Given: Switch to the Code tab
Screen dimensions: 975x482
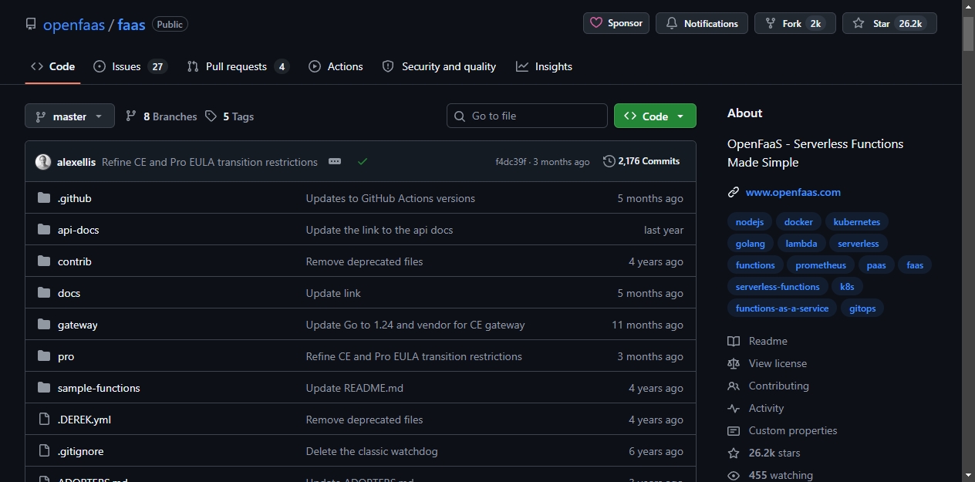Looking at the screenshot, I should coord(52,66).
